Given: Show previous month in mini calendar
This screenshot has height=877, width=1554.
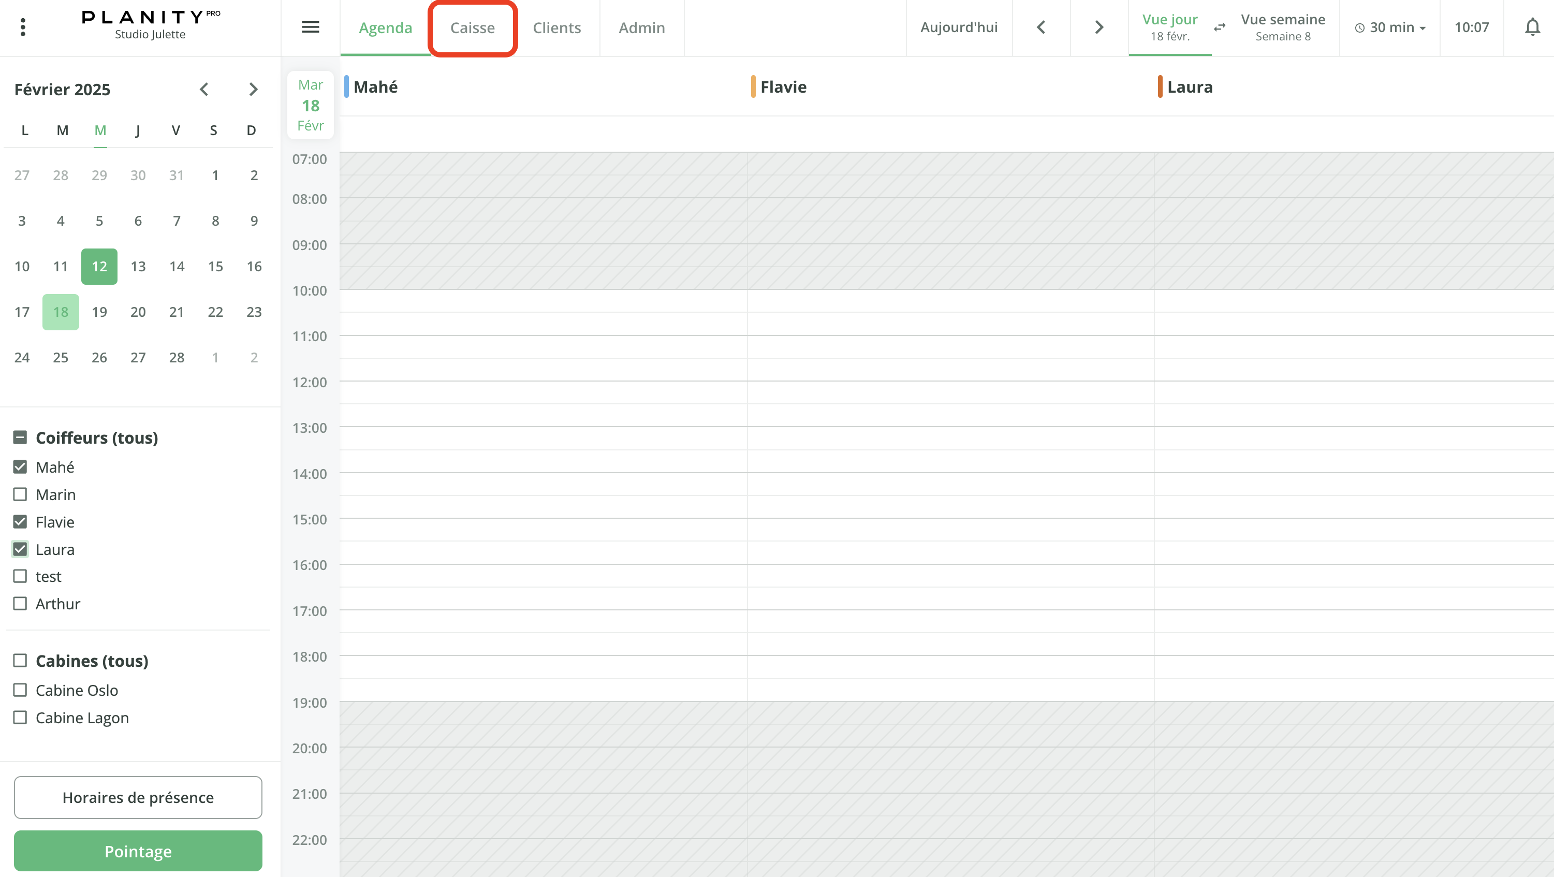Looking at the screenshot, I should tap(204, 89).
